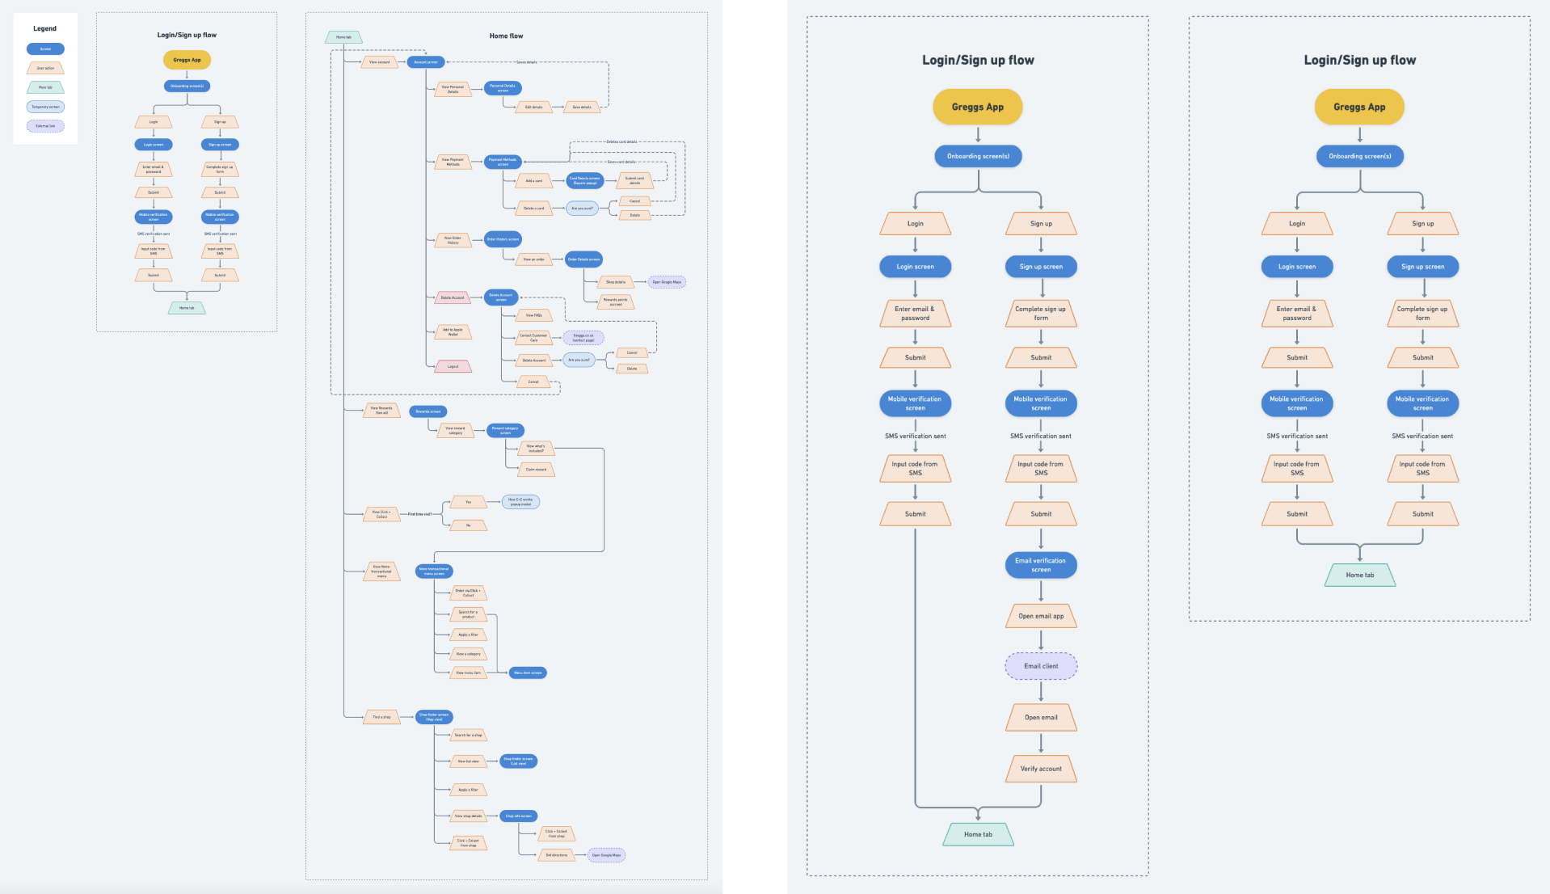Screen dimensions: 1550x894
Task: Click the 'Temporary screen' legend shape
Action: [45, 107]
